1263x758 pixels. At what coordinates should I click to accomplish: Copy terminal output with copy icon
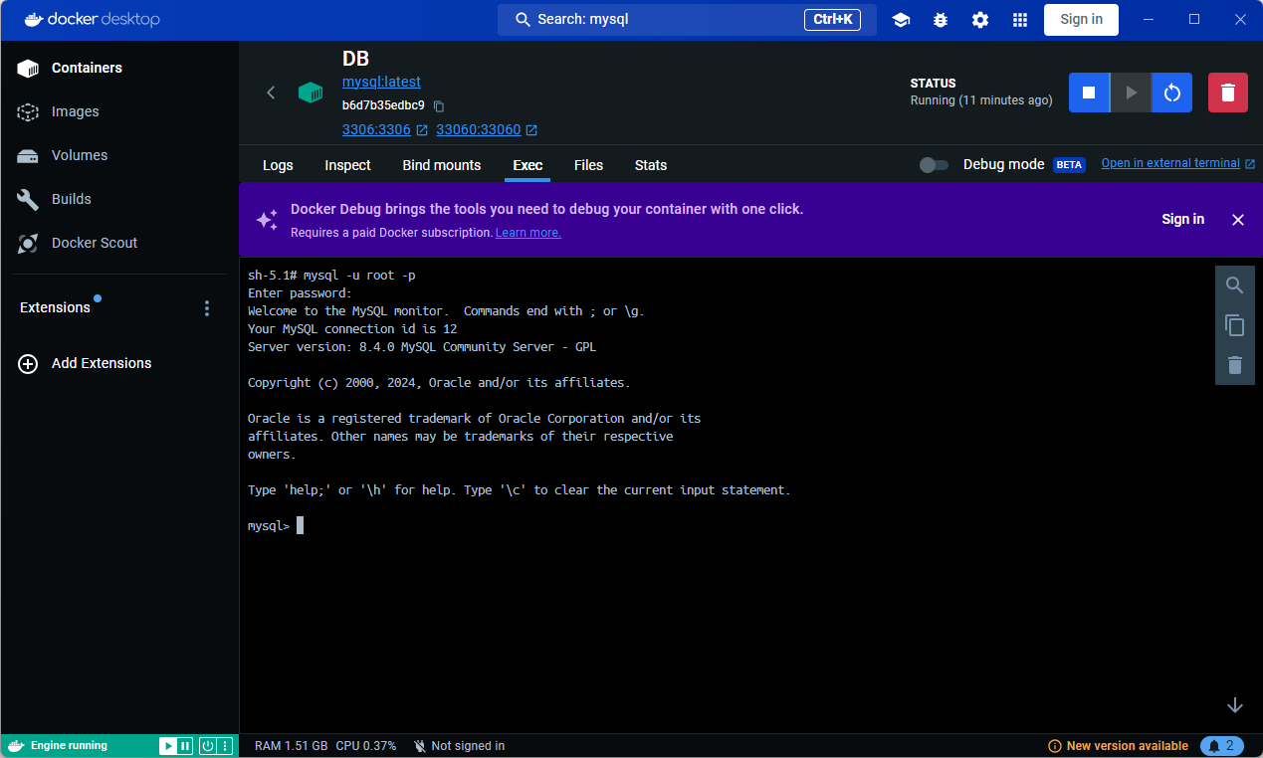pos(1235,325)
